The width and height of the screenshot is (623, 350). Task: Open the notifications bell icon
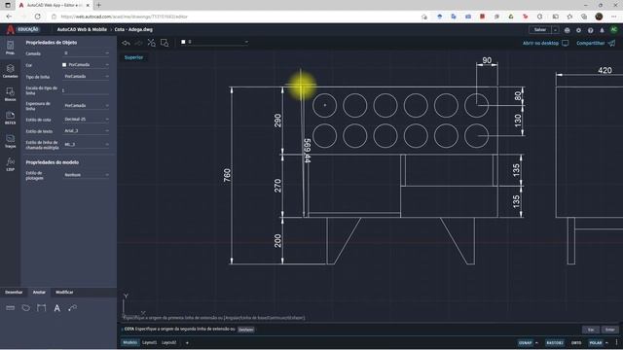[x=602, y=30]
